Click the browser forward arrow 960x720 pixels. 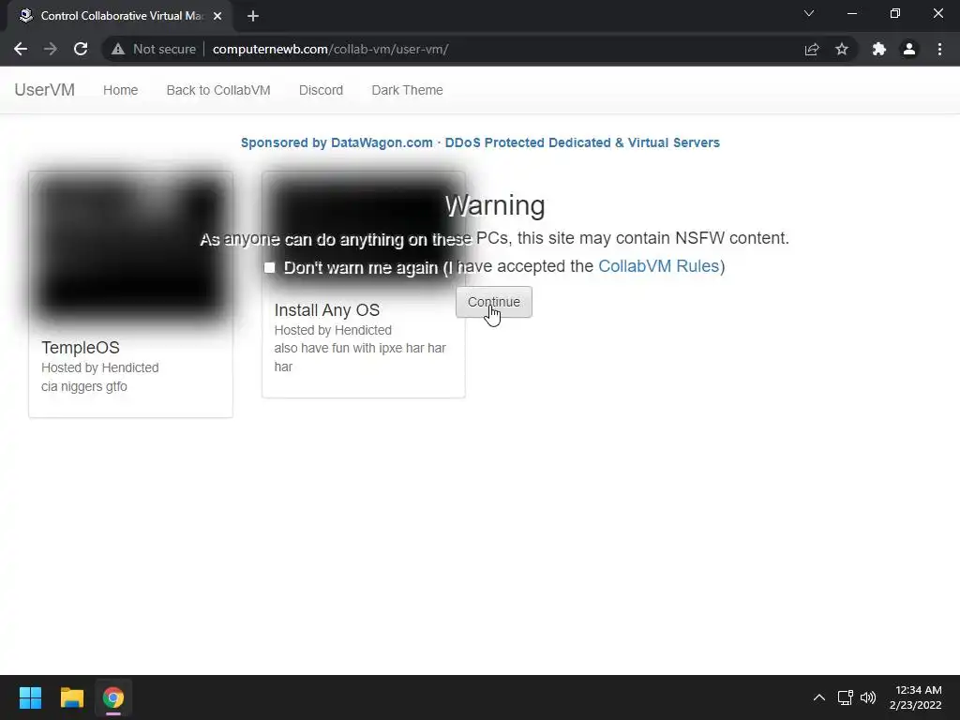pos(51,49)
